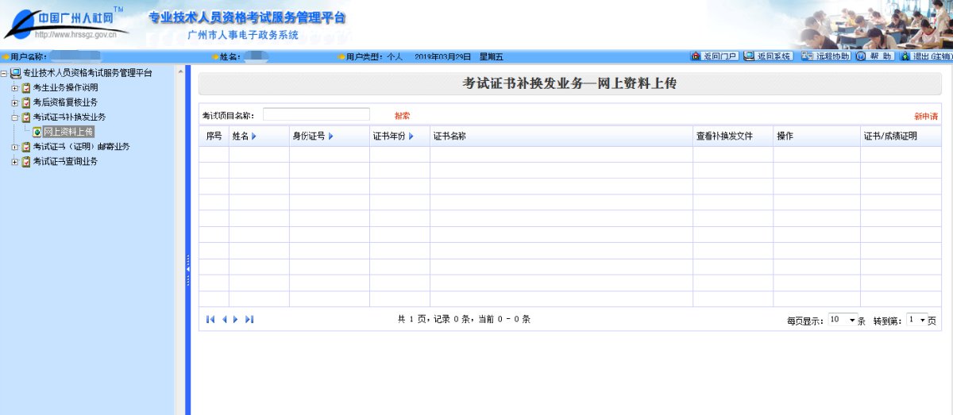Collapse the 考试证书补换发业务 tree node
The image size is (953, 415).
click(x=15, y=117)
